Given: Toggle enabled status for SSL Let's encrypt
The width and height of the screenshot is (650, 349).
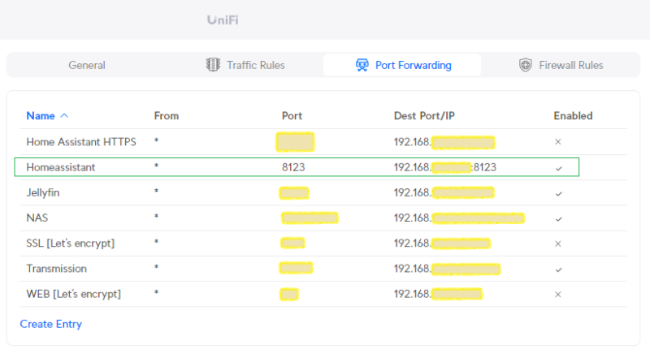Looking at the screenshot, I should tap(558, 243).
